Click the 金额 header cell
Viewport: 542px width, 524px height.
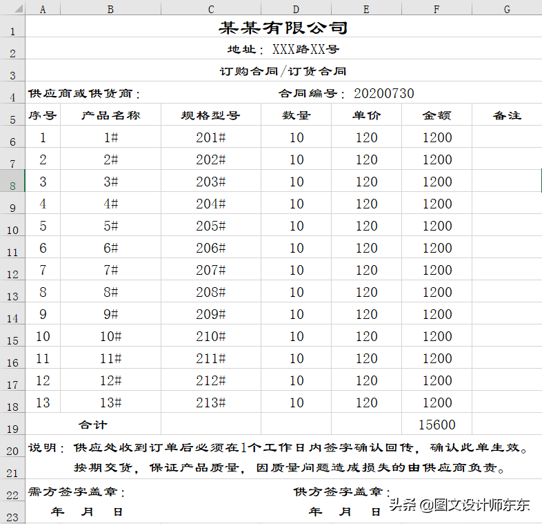437,115
